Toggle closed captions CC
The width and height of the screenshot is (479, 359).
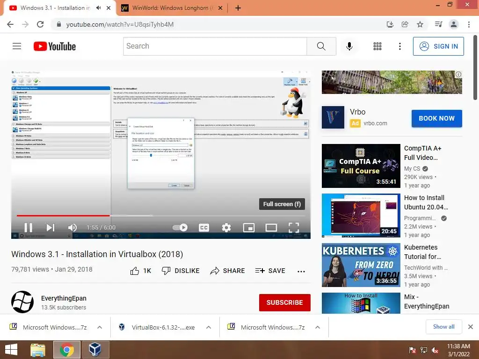tap(204, 228)
